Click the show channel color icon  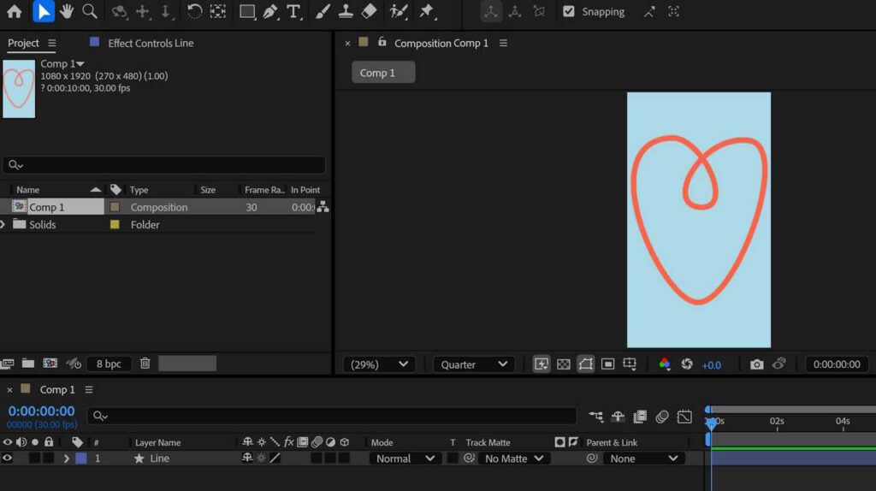[664, 364]
